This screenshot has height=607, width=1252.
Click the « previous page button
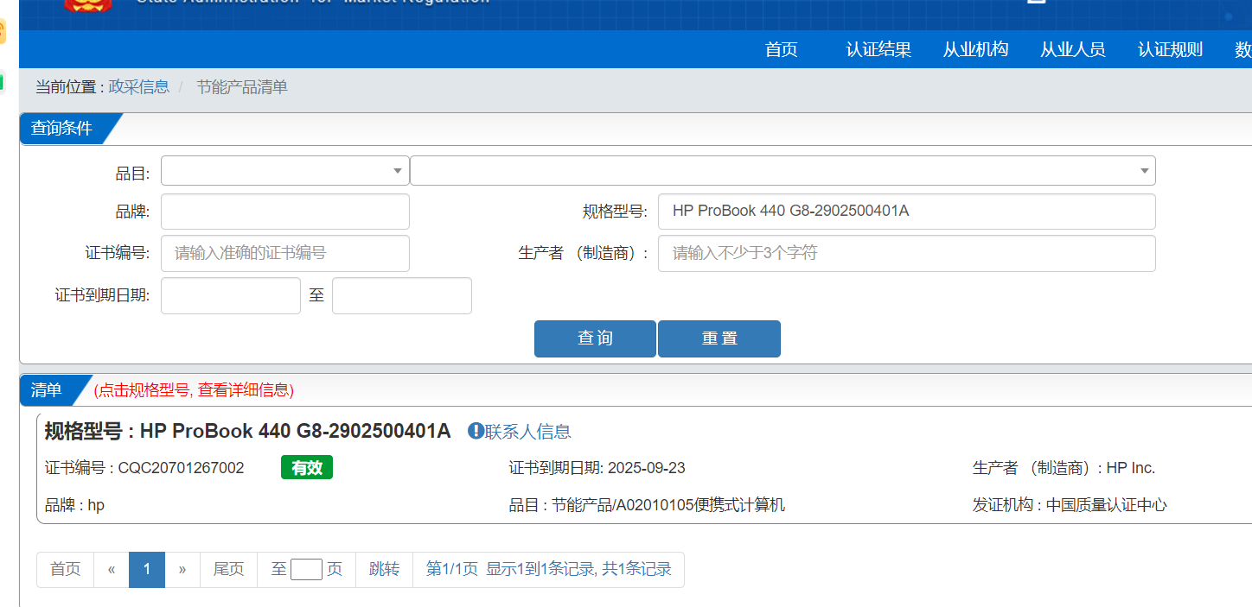(x=112, y=570)
